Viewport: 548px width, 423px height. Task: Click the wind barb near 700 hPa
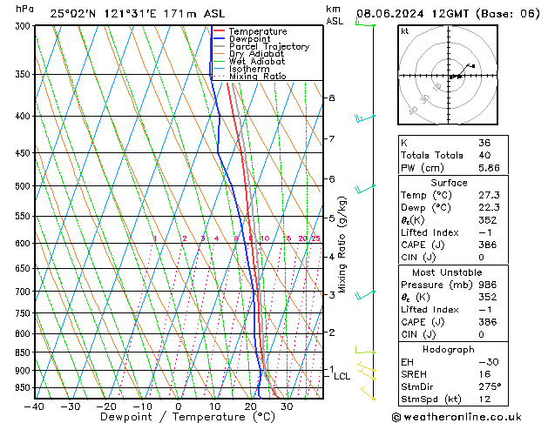coord(364,294)
